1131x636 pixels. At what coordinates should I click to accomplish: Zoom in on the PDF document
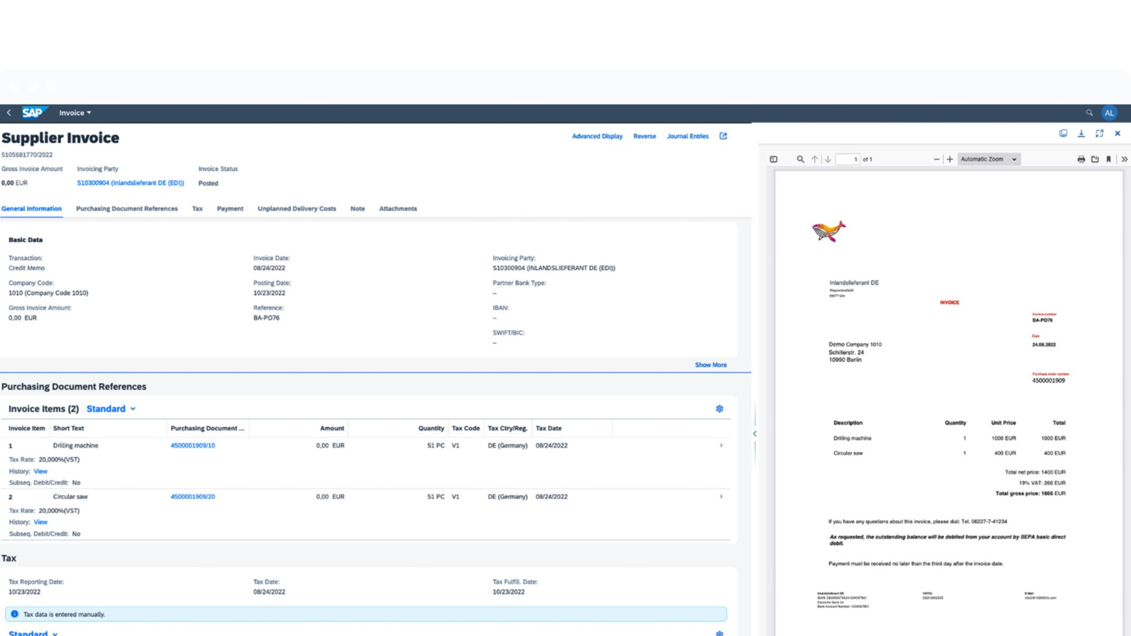coord(950,159)
